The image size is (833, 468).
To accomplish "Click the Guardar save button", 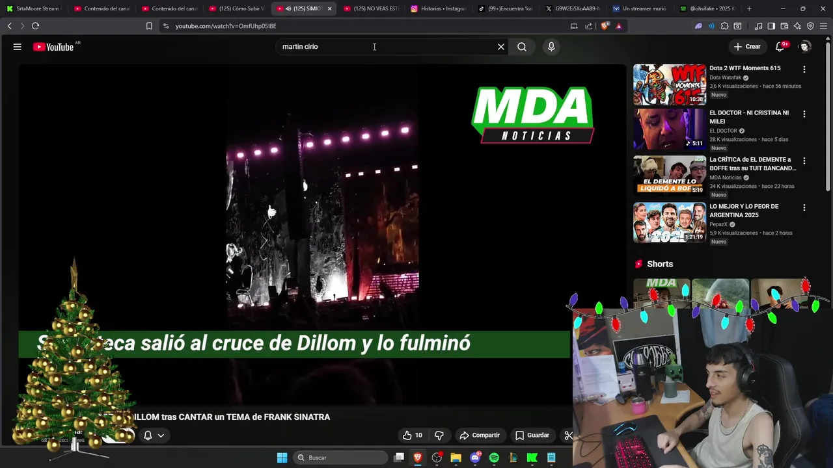I will point(532,435).
